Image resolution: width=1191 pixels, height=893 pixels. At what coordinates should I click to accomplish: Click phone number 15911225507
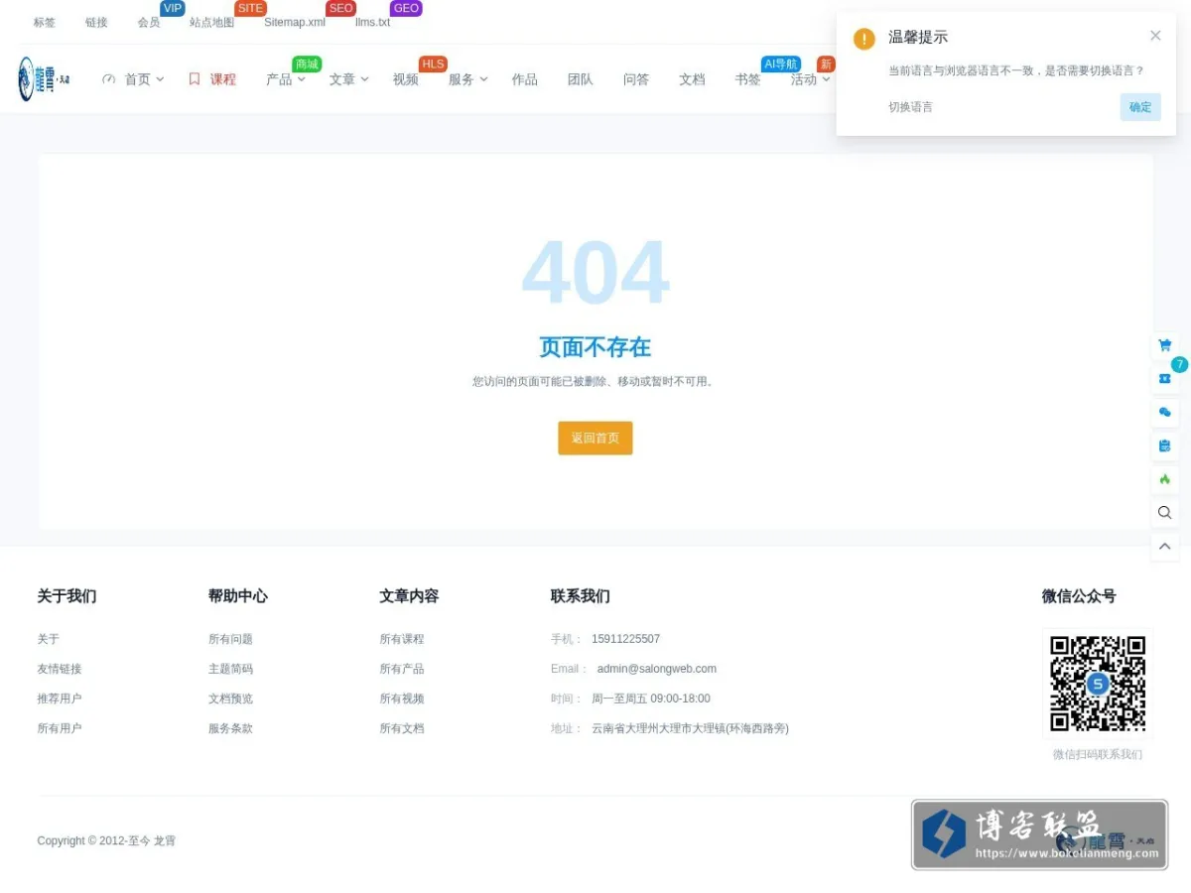(625, 639)
